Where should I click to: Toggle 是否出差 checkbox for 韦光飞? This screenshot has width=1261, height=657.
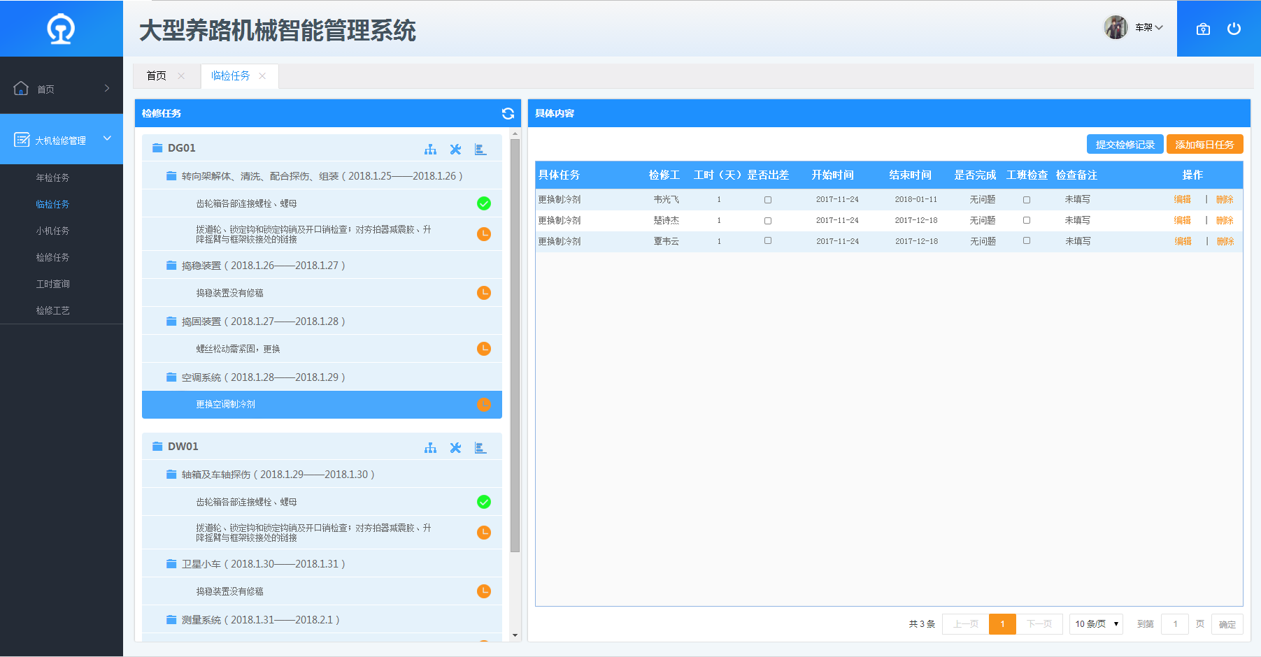pos(767,200)
